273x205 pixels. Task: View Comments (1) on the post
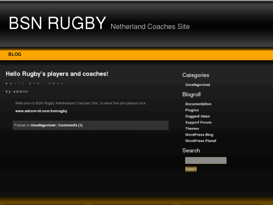pyautogui.click(x=70, y=125)
